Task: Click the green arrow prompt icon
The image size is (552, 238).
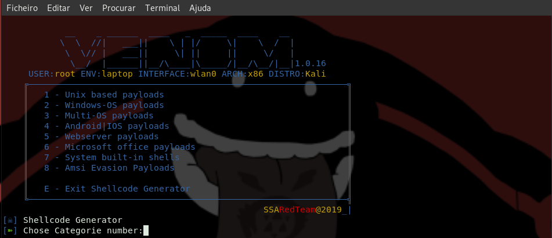Action: [10, 231]
